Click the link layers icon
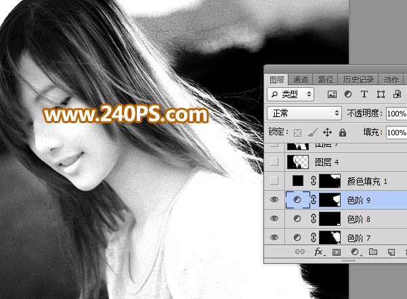The width and height of the screenshot is (407, 299). tap(300, 252)
